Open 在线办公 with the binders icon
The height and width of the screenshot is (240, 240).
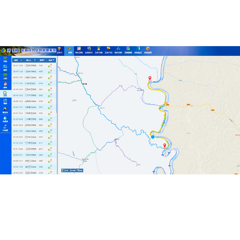point(89,50)
